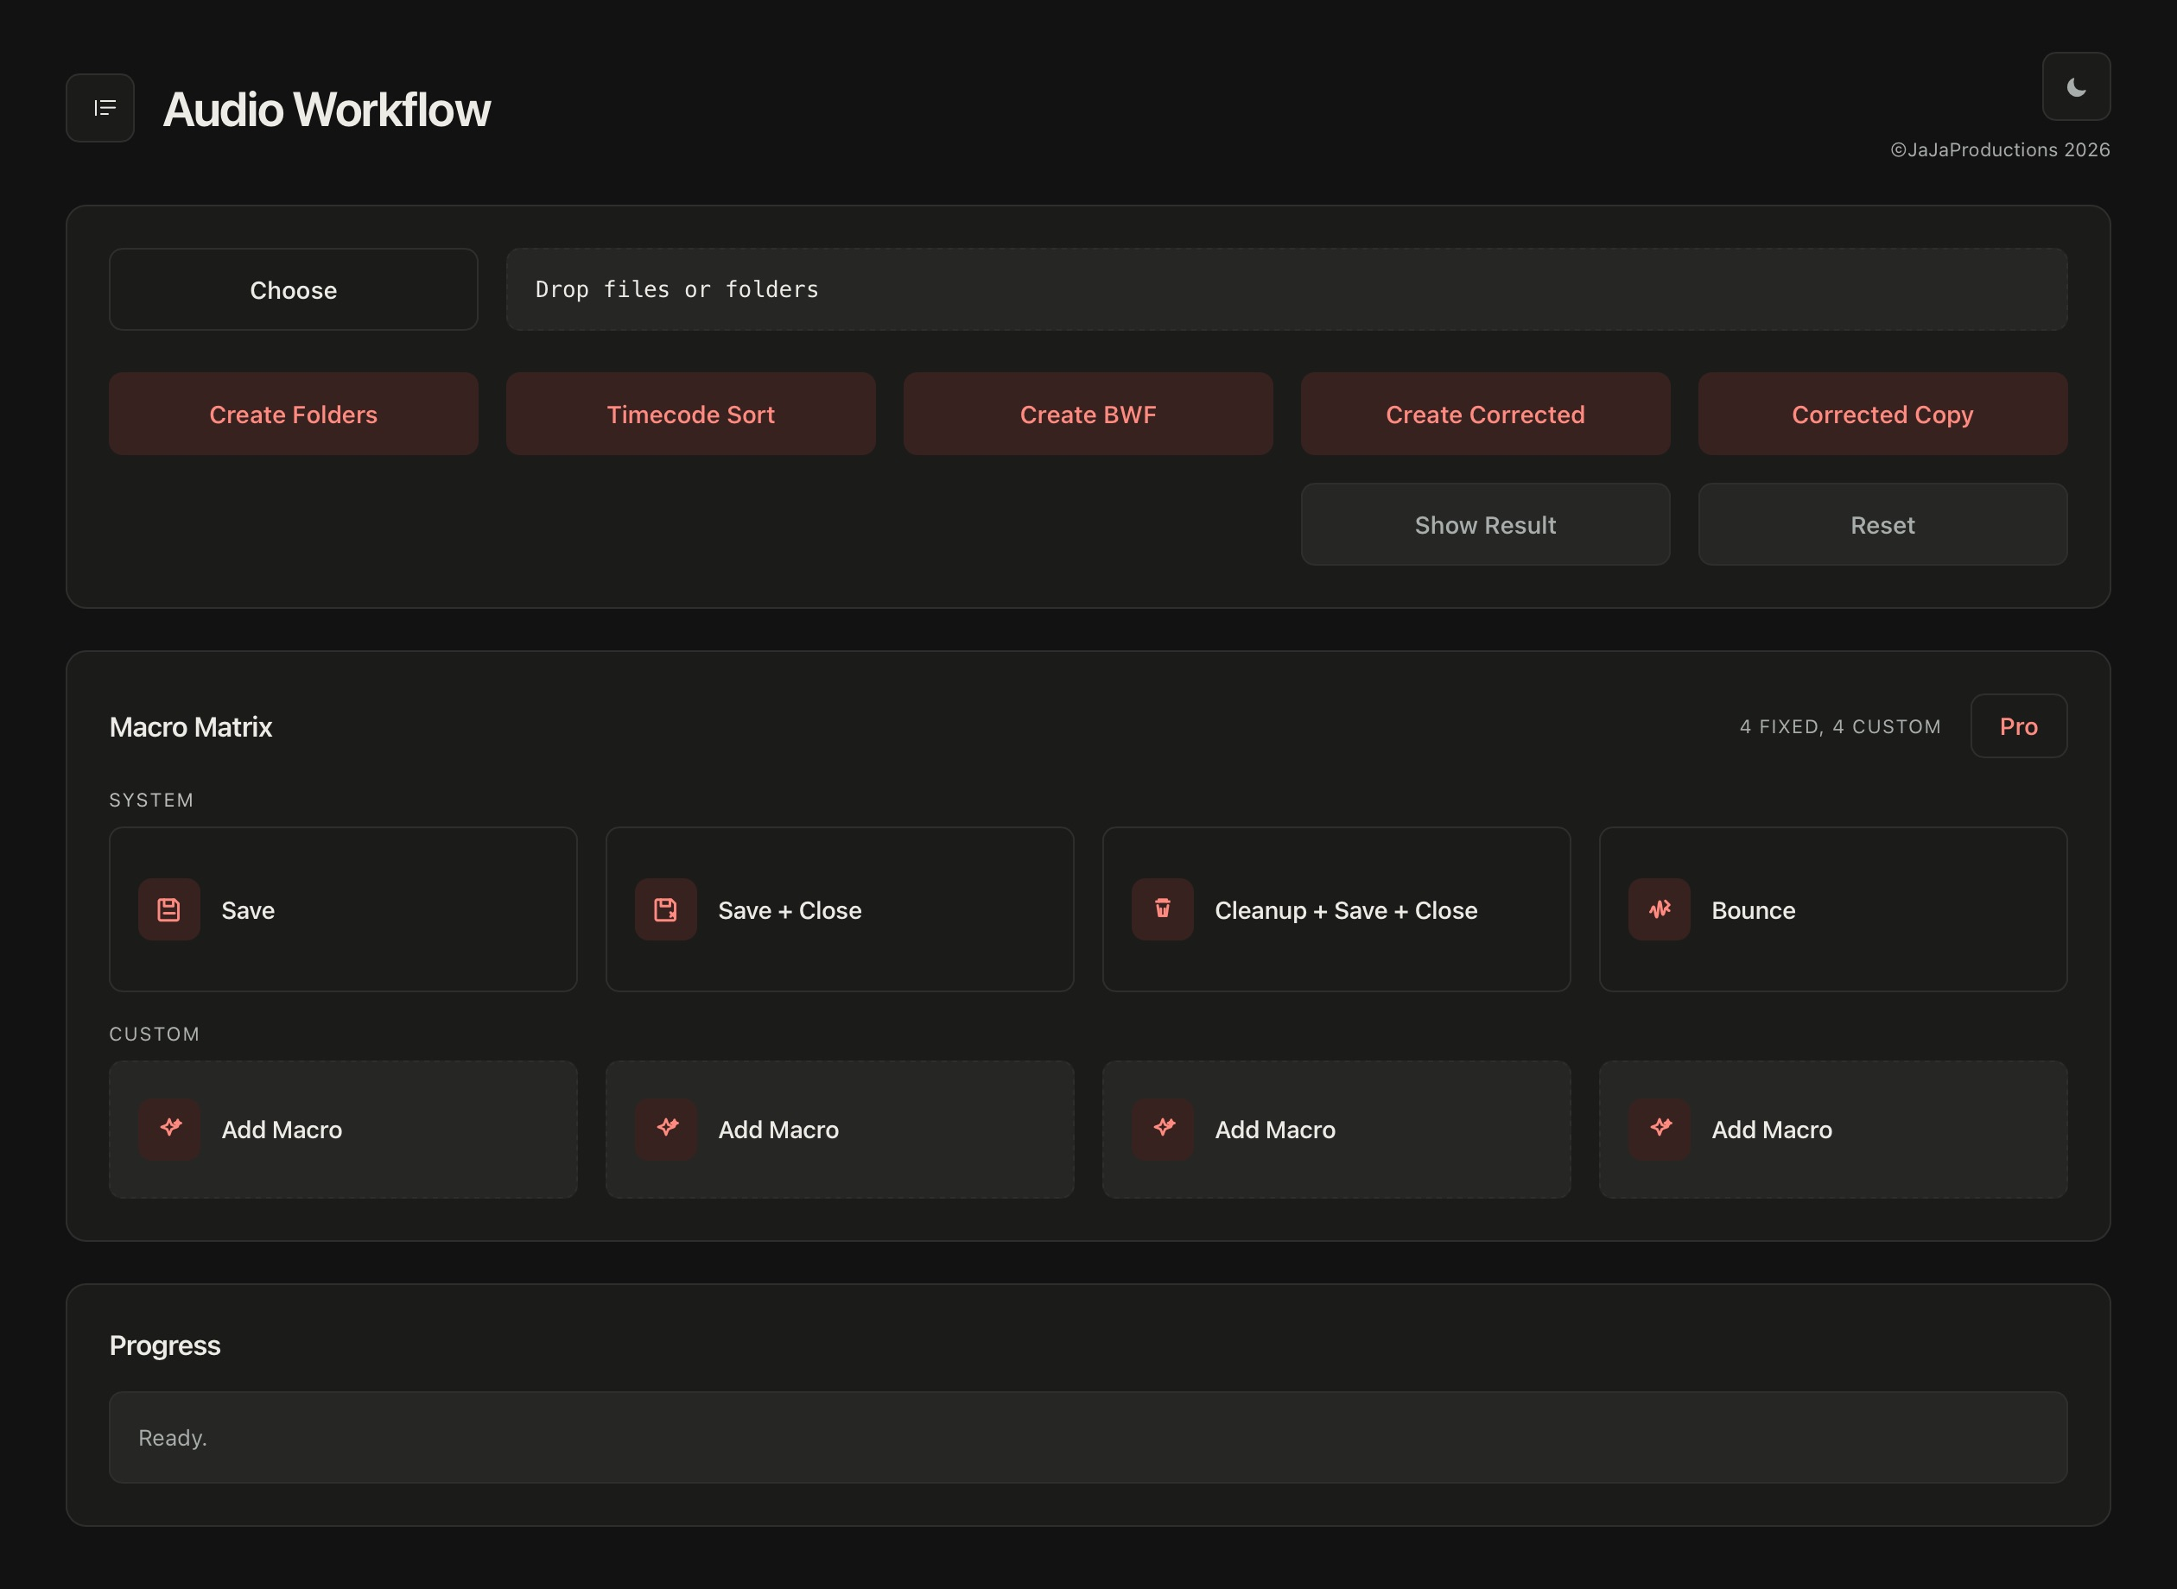The image size is (2177, 1589).
Task: Add a custom macro in the fourth slot
Action: click(x=1832, y=1130)
